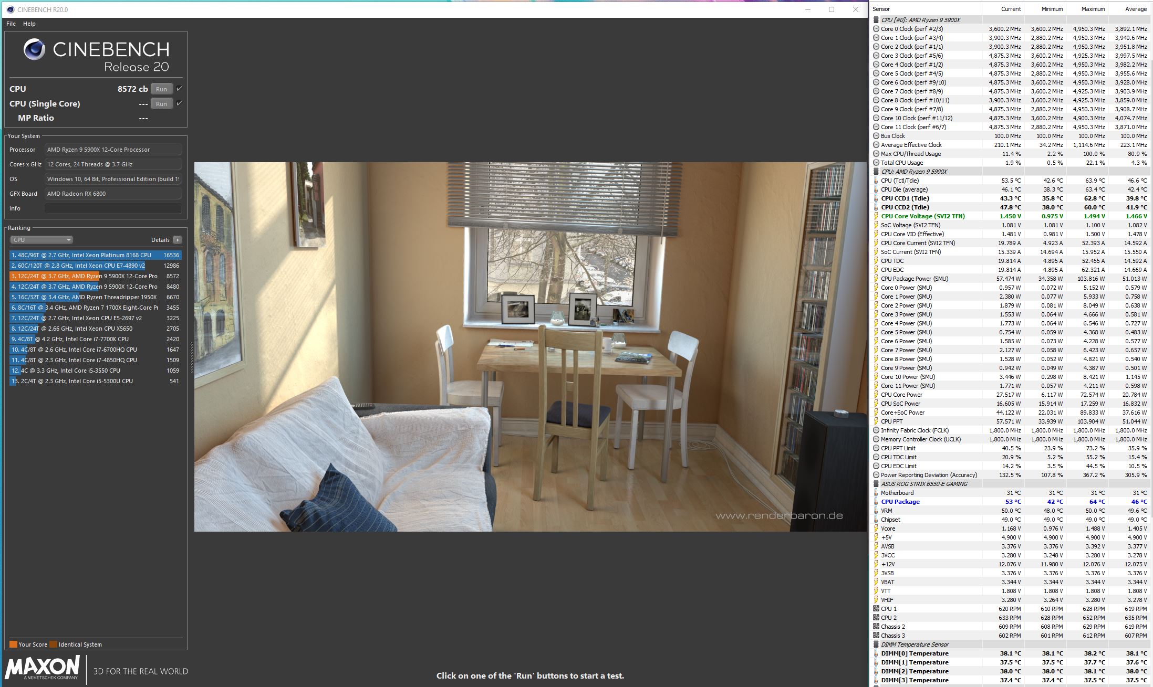Click the CPU 1 fan icon
This screenshot has width=1153, height=687.
[x=876, y=609]
